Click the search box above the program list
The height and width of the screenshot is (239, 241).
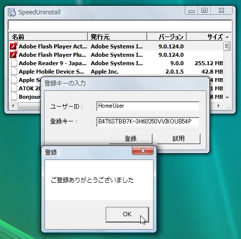(x=120, y=25)
